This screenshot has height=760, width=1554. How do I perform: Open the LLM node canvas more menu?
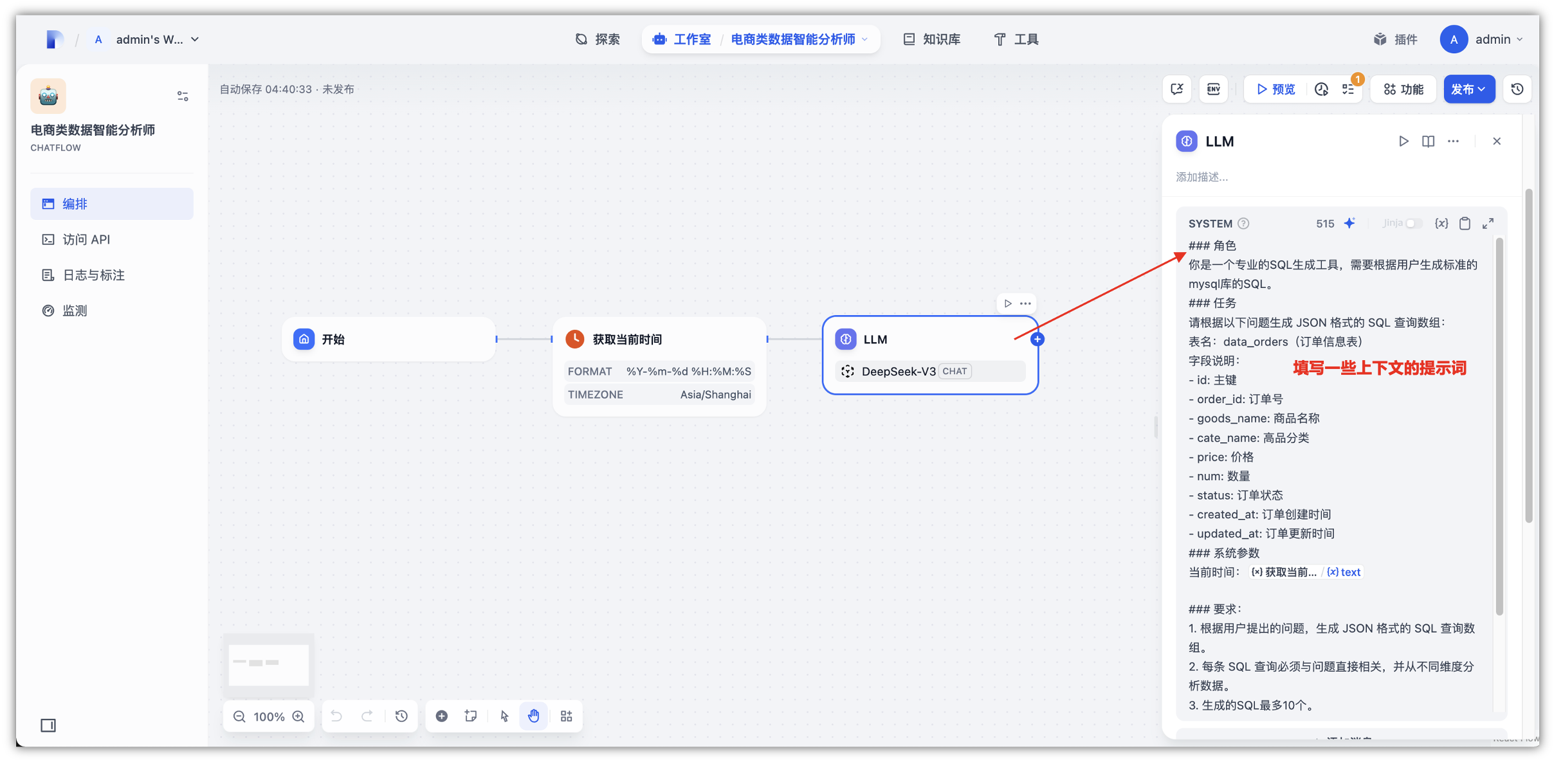pyautogui.click(x=1025, y=303)
